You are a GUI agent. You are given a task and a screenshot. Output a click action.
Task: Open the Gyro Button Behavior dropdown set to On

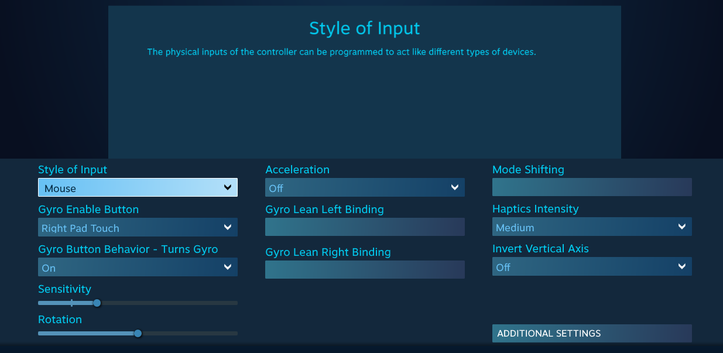pyautogui.click(x=138, y=267)
